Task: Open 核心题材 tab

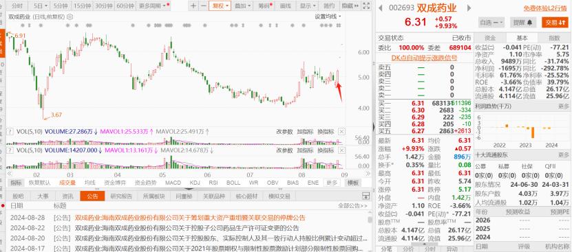Action: tap(246, 196)
